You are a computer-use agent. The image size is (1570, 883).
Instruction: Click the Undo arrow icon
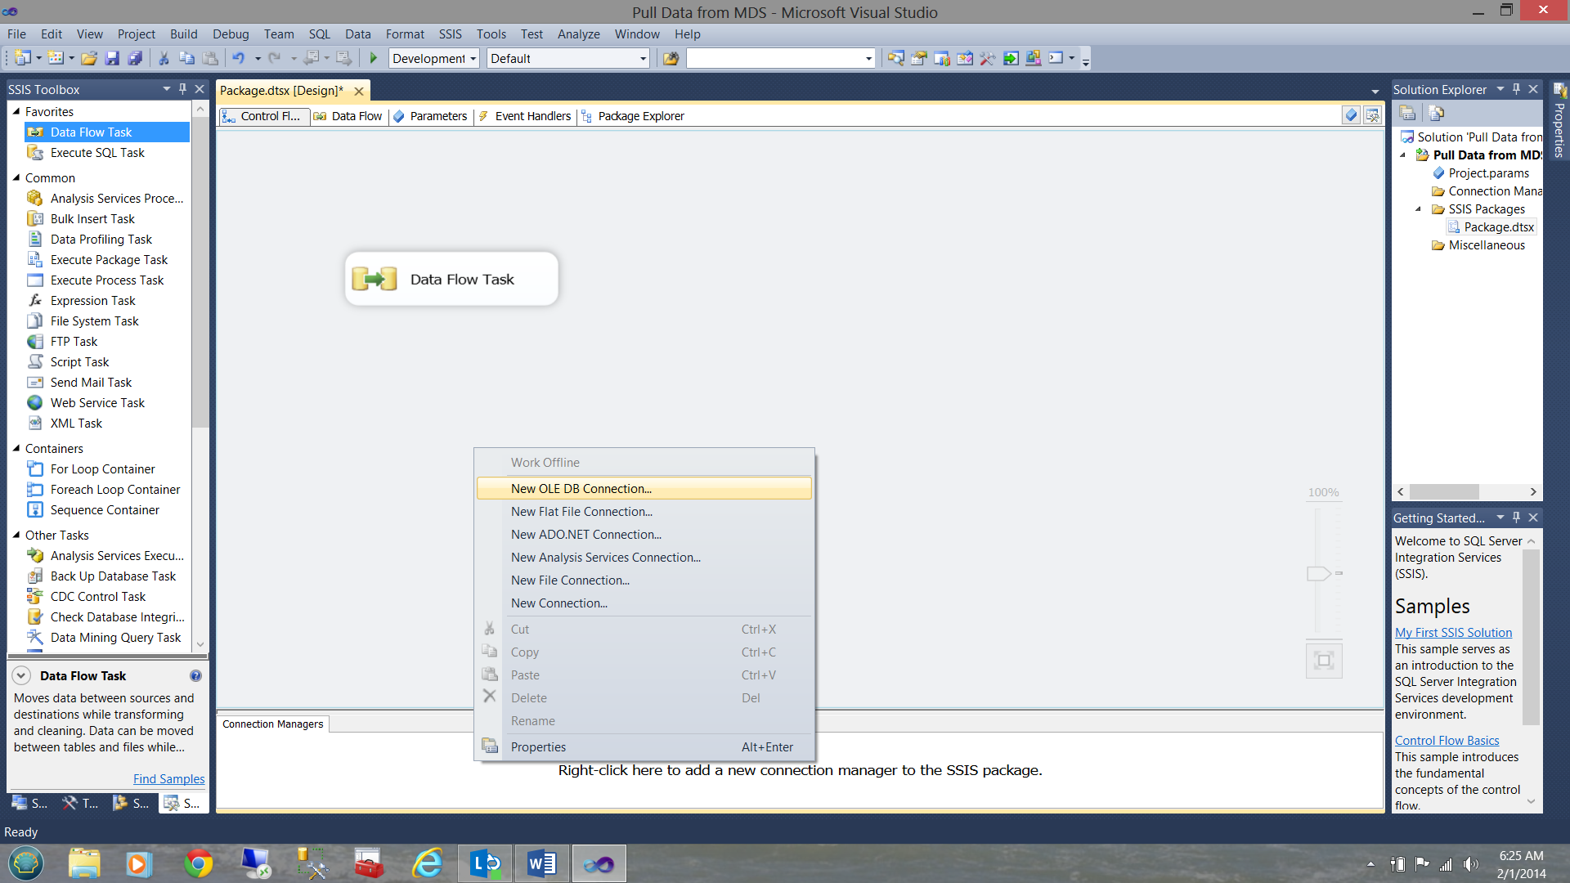[238, 58]
